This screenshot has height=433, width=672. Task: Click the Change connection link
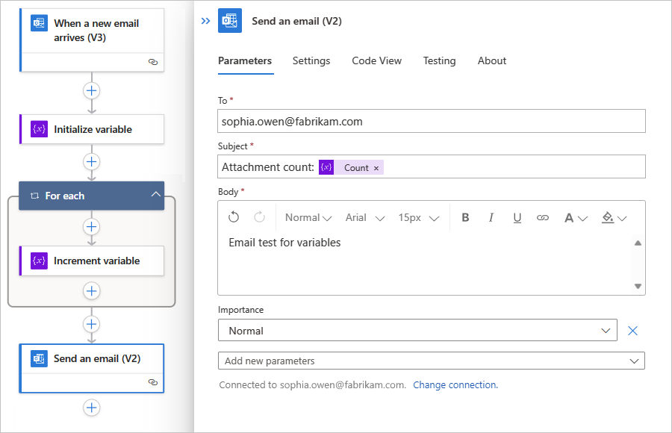pos(455,385)
